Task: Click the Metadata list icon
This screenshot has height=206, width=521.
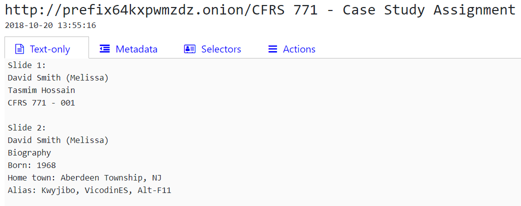Action: [105, 49]
